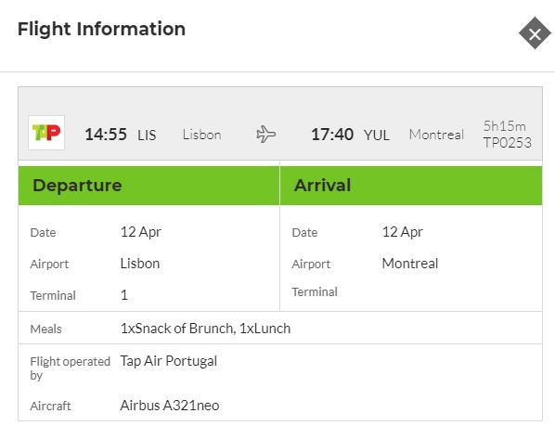Click the airplane icon between airports
Image resolution: width=555 pixels, height=426 pixels.
(265, 135)
